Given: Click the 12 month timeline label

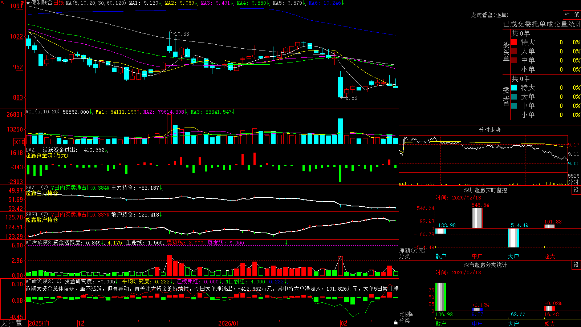Looking at the screenshot, I should [x=81, y=323].
